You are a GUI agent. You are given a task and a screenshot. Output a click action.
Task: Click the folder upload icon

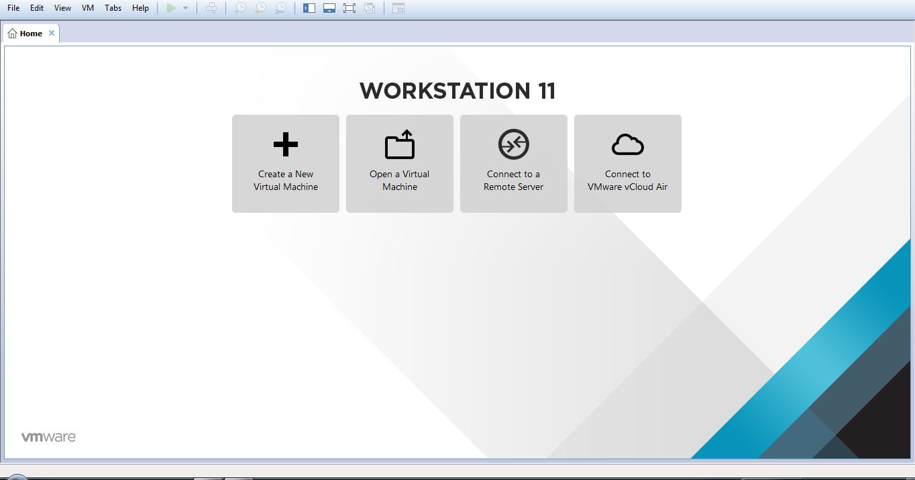[400, 144]
